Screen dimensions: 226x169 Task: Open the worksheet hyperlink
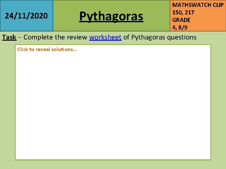click(105, 37)
